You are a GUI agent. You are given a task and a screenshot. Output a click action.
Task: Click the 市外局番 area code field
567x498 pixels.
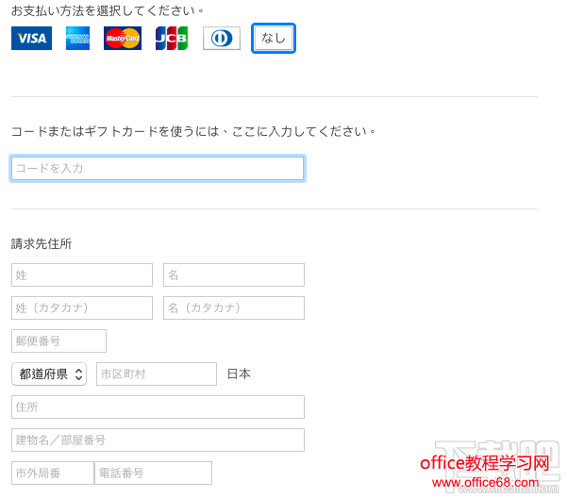pyautogui.click(x=52, y=473)
